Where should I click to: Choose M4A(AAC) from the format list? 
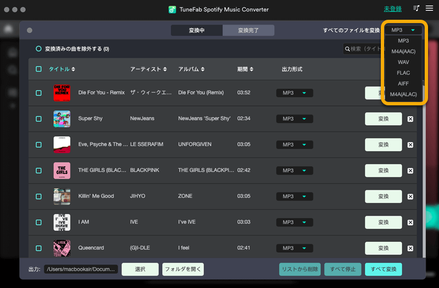(x=403, y=52)
